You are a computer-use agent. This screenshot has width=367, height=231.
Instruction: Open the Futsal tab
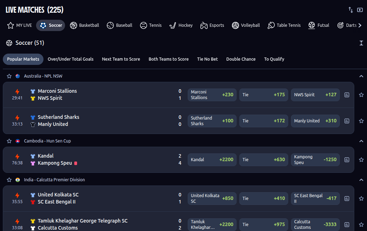319,25
